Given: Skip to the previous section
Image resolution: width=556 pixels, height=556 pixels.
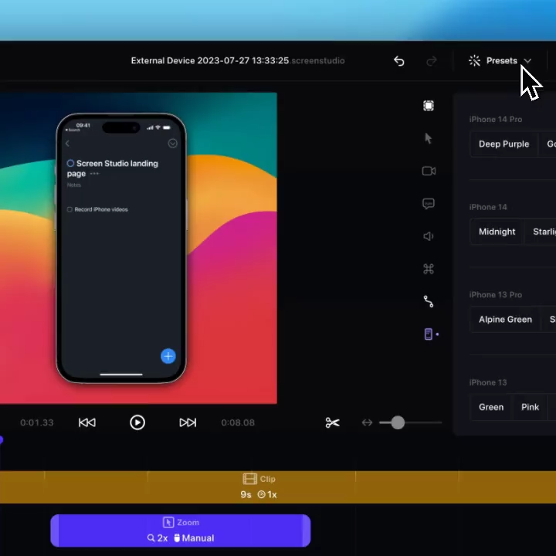Looking at the screenshot, I should [x=87, y=422].
